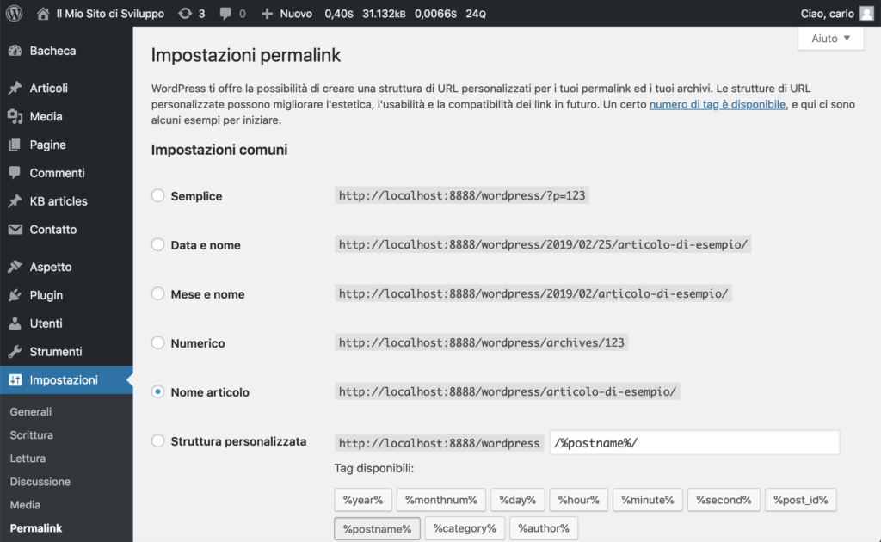Open the Generali settings submenu item
The width and height of the screenshot is (881, 542).
click(x=31, y=412)
